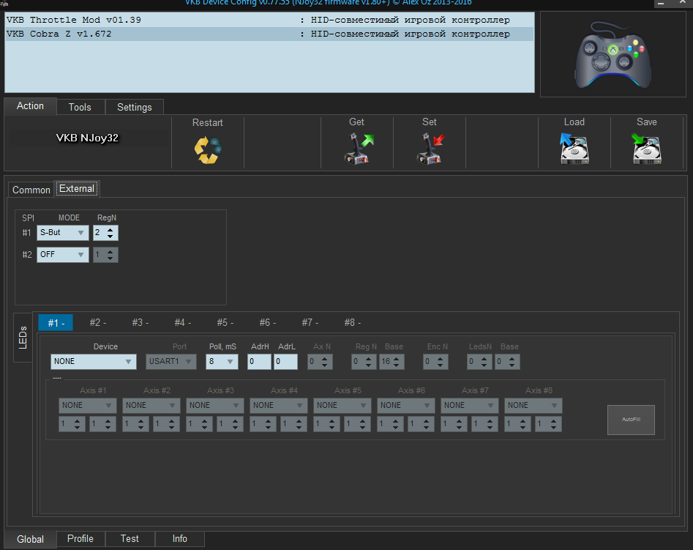This screenshot has width=693, height=550.
Task: Open the Axis #6 dropdown
Action: 405,405
